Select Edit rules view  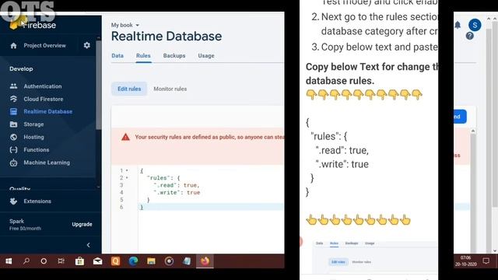point(129,89)
